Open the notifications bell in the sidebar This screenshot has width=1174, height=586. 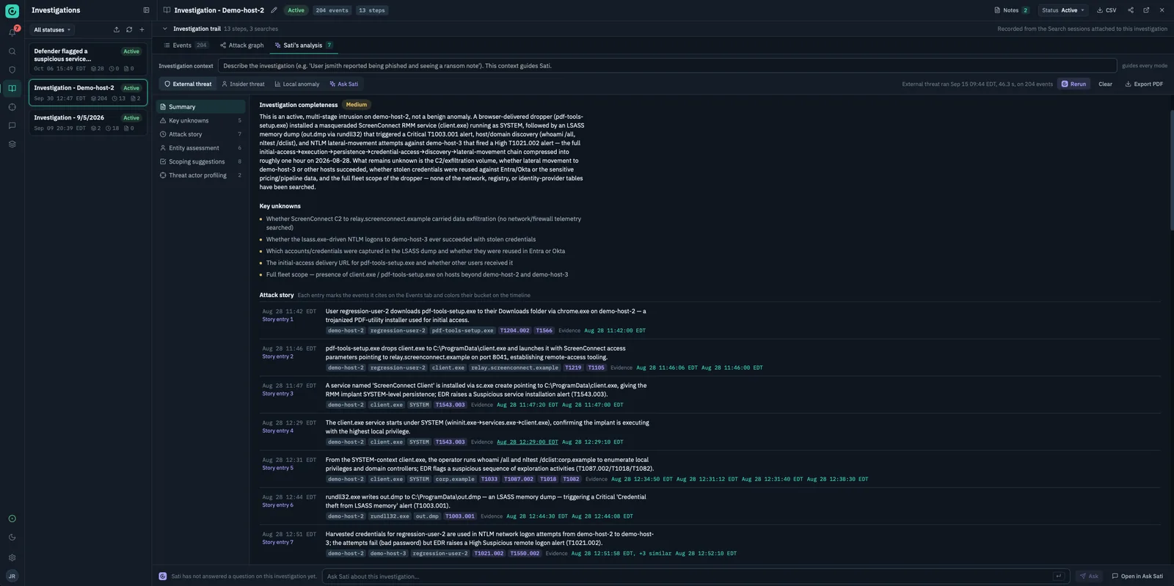point(12,32)
